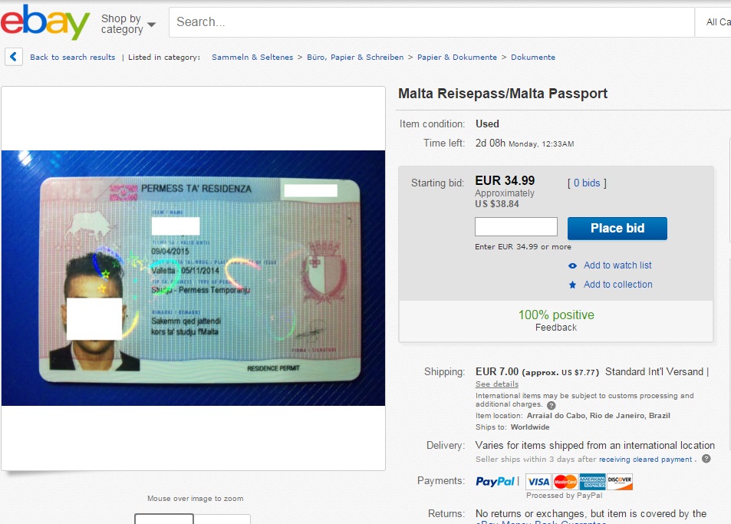The width and height of the screenshot is (731, 524).
Task: Click the eye icon beside watch list
Action: 572,265
